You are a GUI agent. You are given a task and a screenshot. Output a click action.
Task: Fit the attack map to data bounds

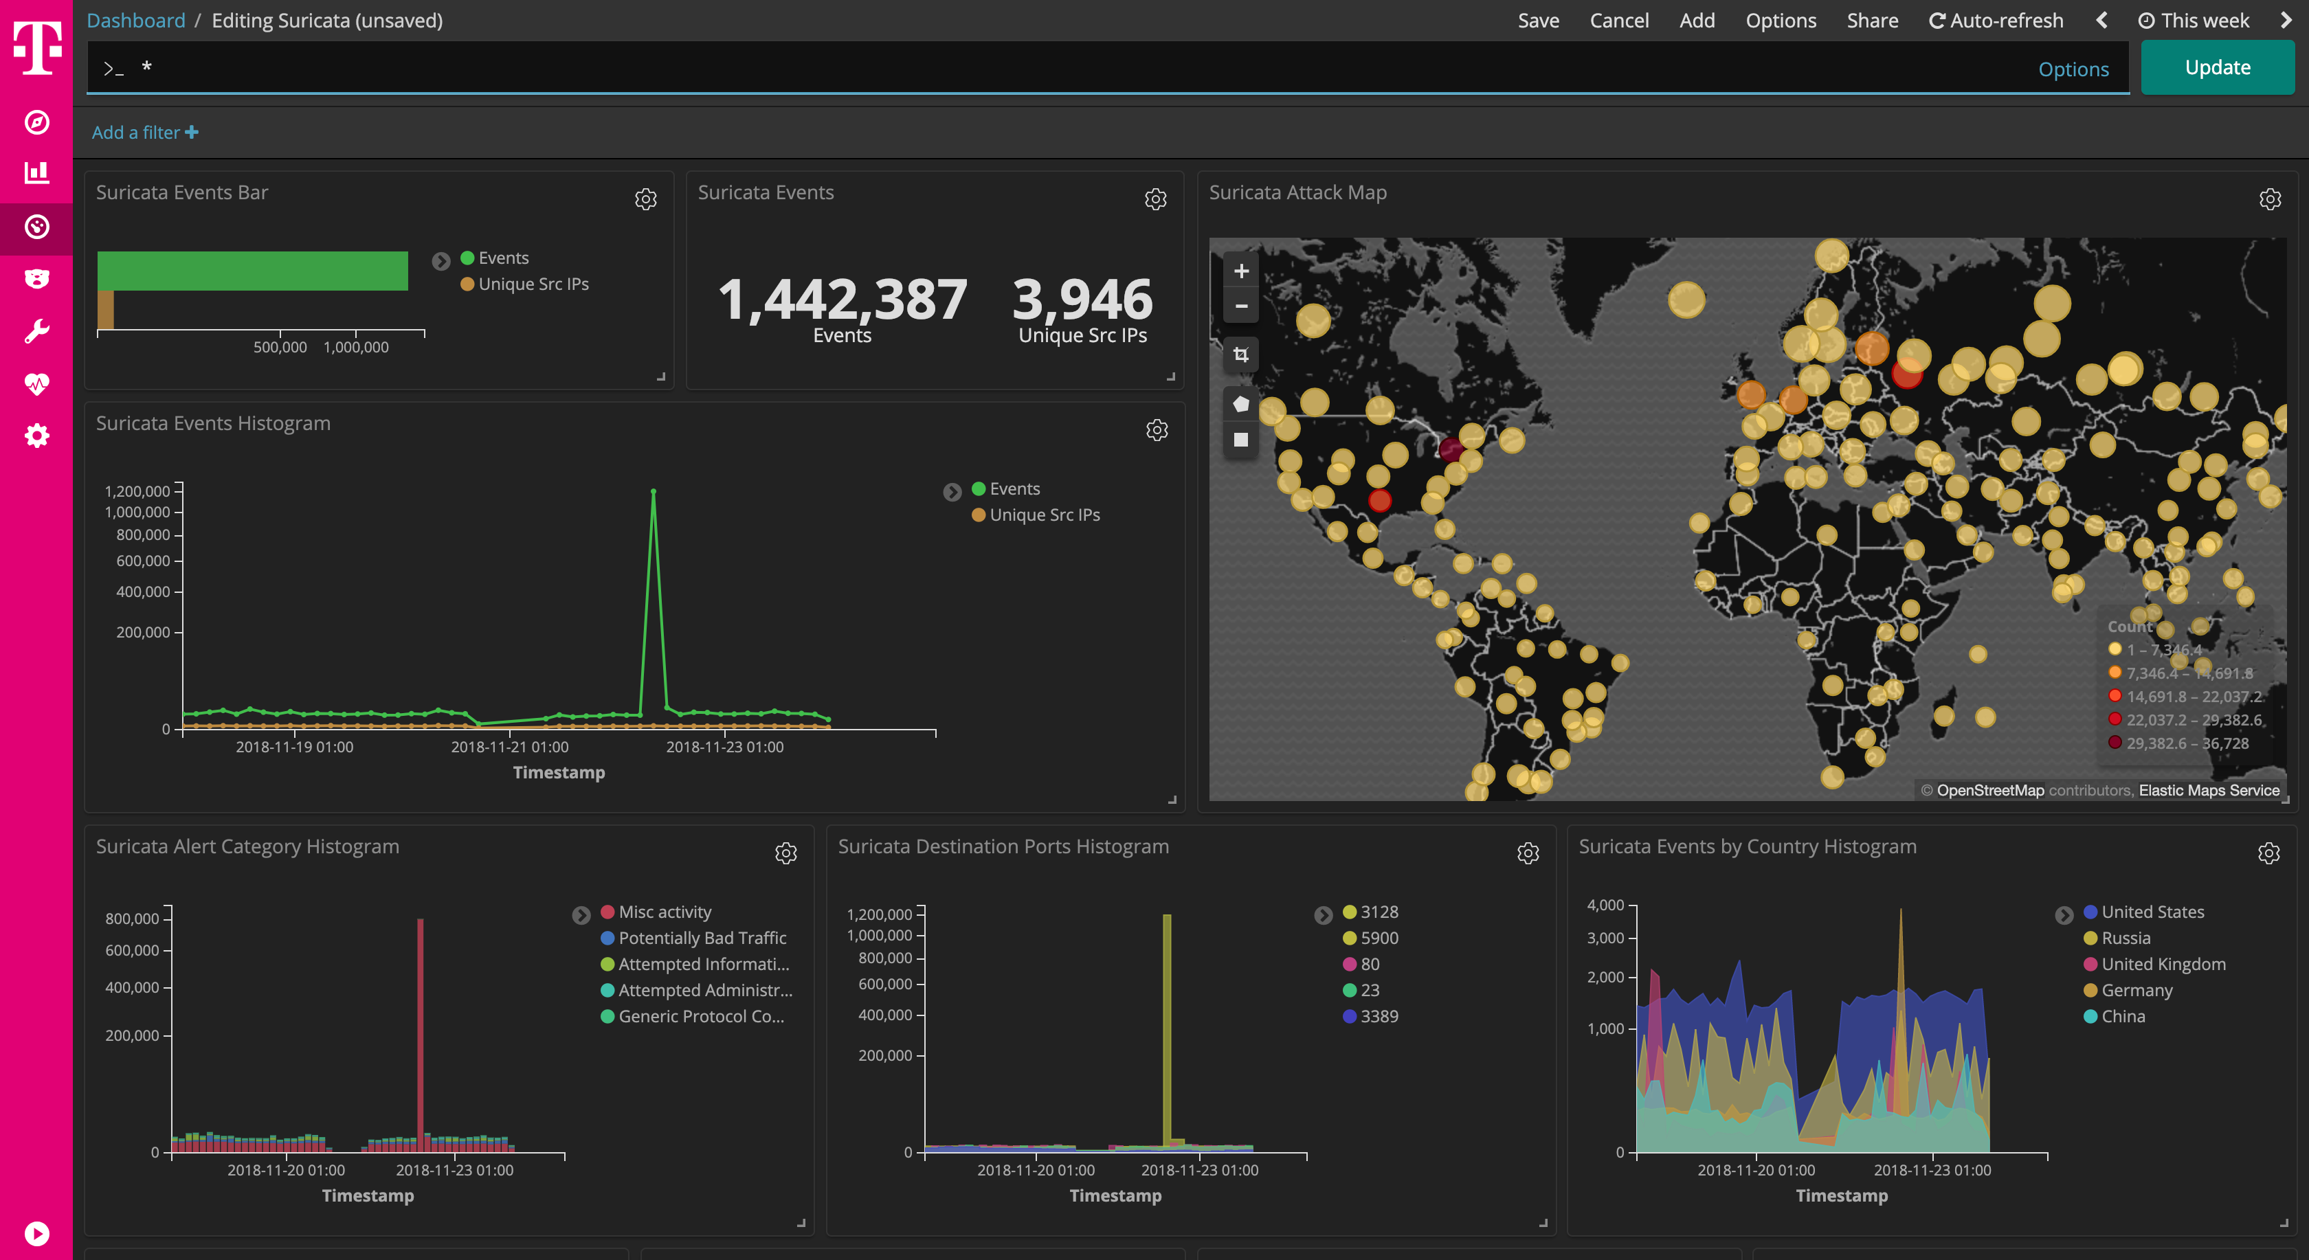pyautogui.click(x=1240, y=355)
